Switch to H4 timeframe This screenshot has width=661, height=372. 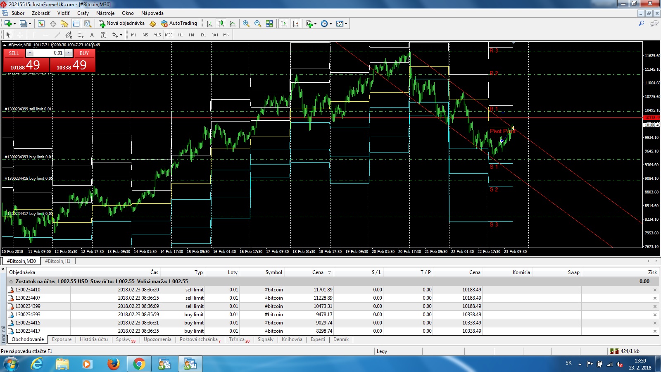[x=192, y=35]
